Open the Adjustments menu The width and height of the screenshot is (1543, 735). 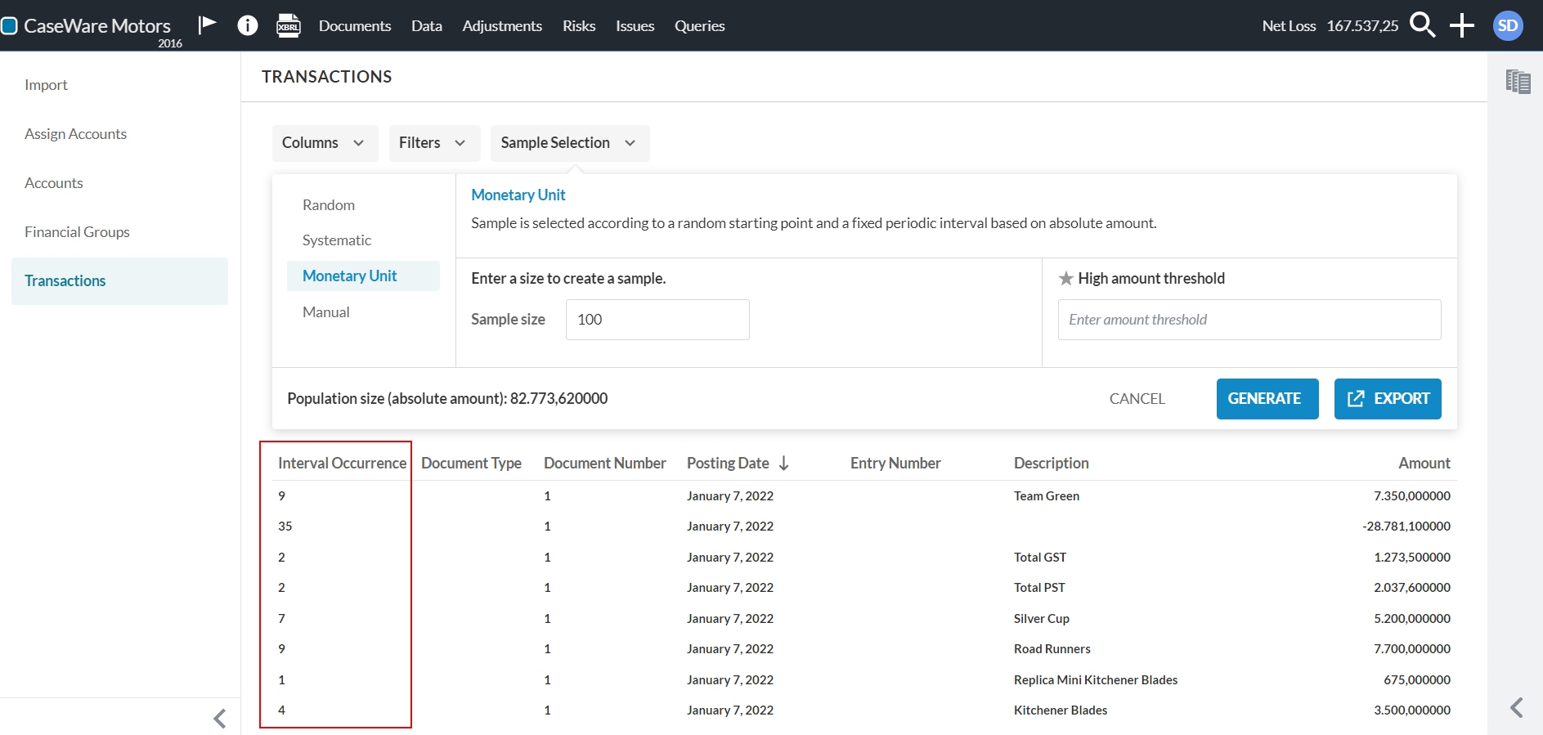pyautogui.click(x=501, y=26)
